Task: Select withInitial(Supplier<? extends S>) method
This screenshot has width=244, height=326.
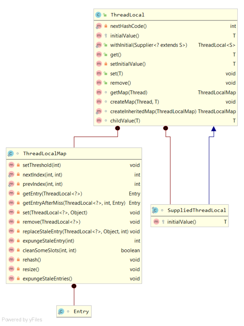Action: (165, 45)
